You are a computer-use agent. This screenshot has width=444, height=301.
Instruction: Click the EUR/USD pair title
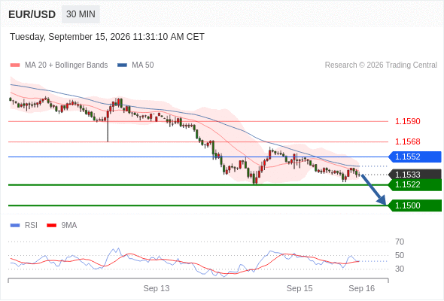point(32,14)
